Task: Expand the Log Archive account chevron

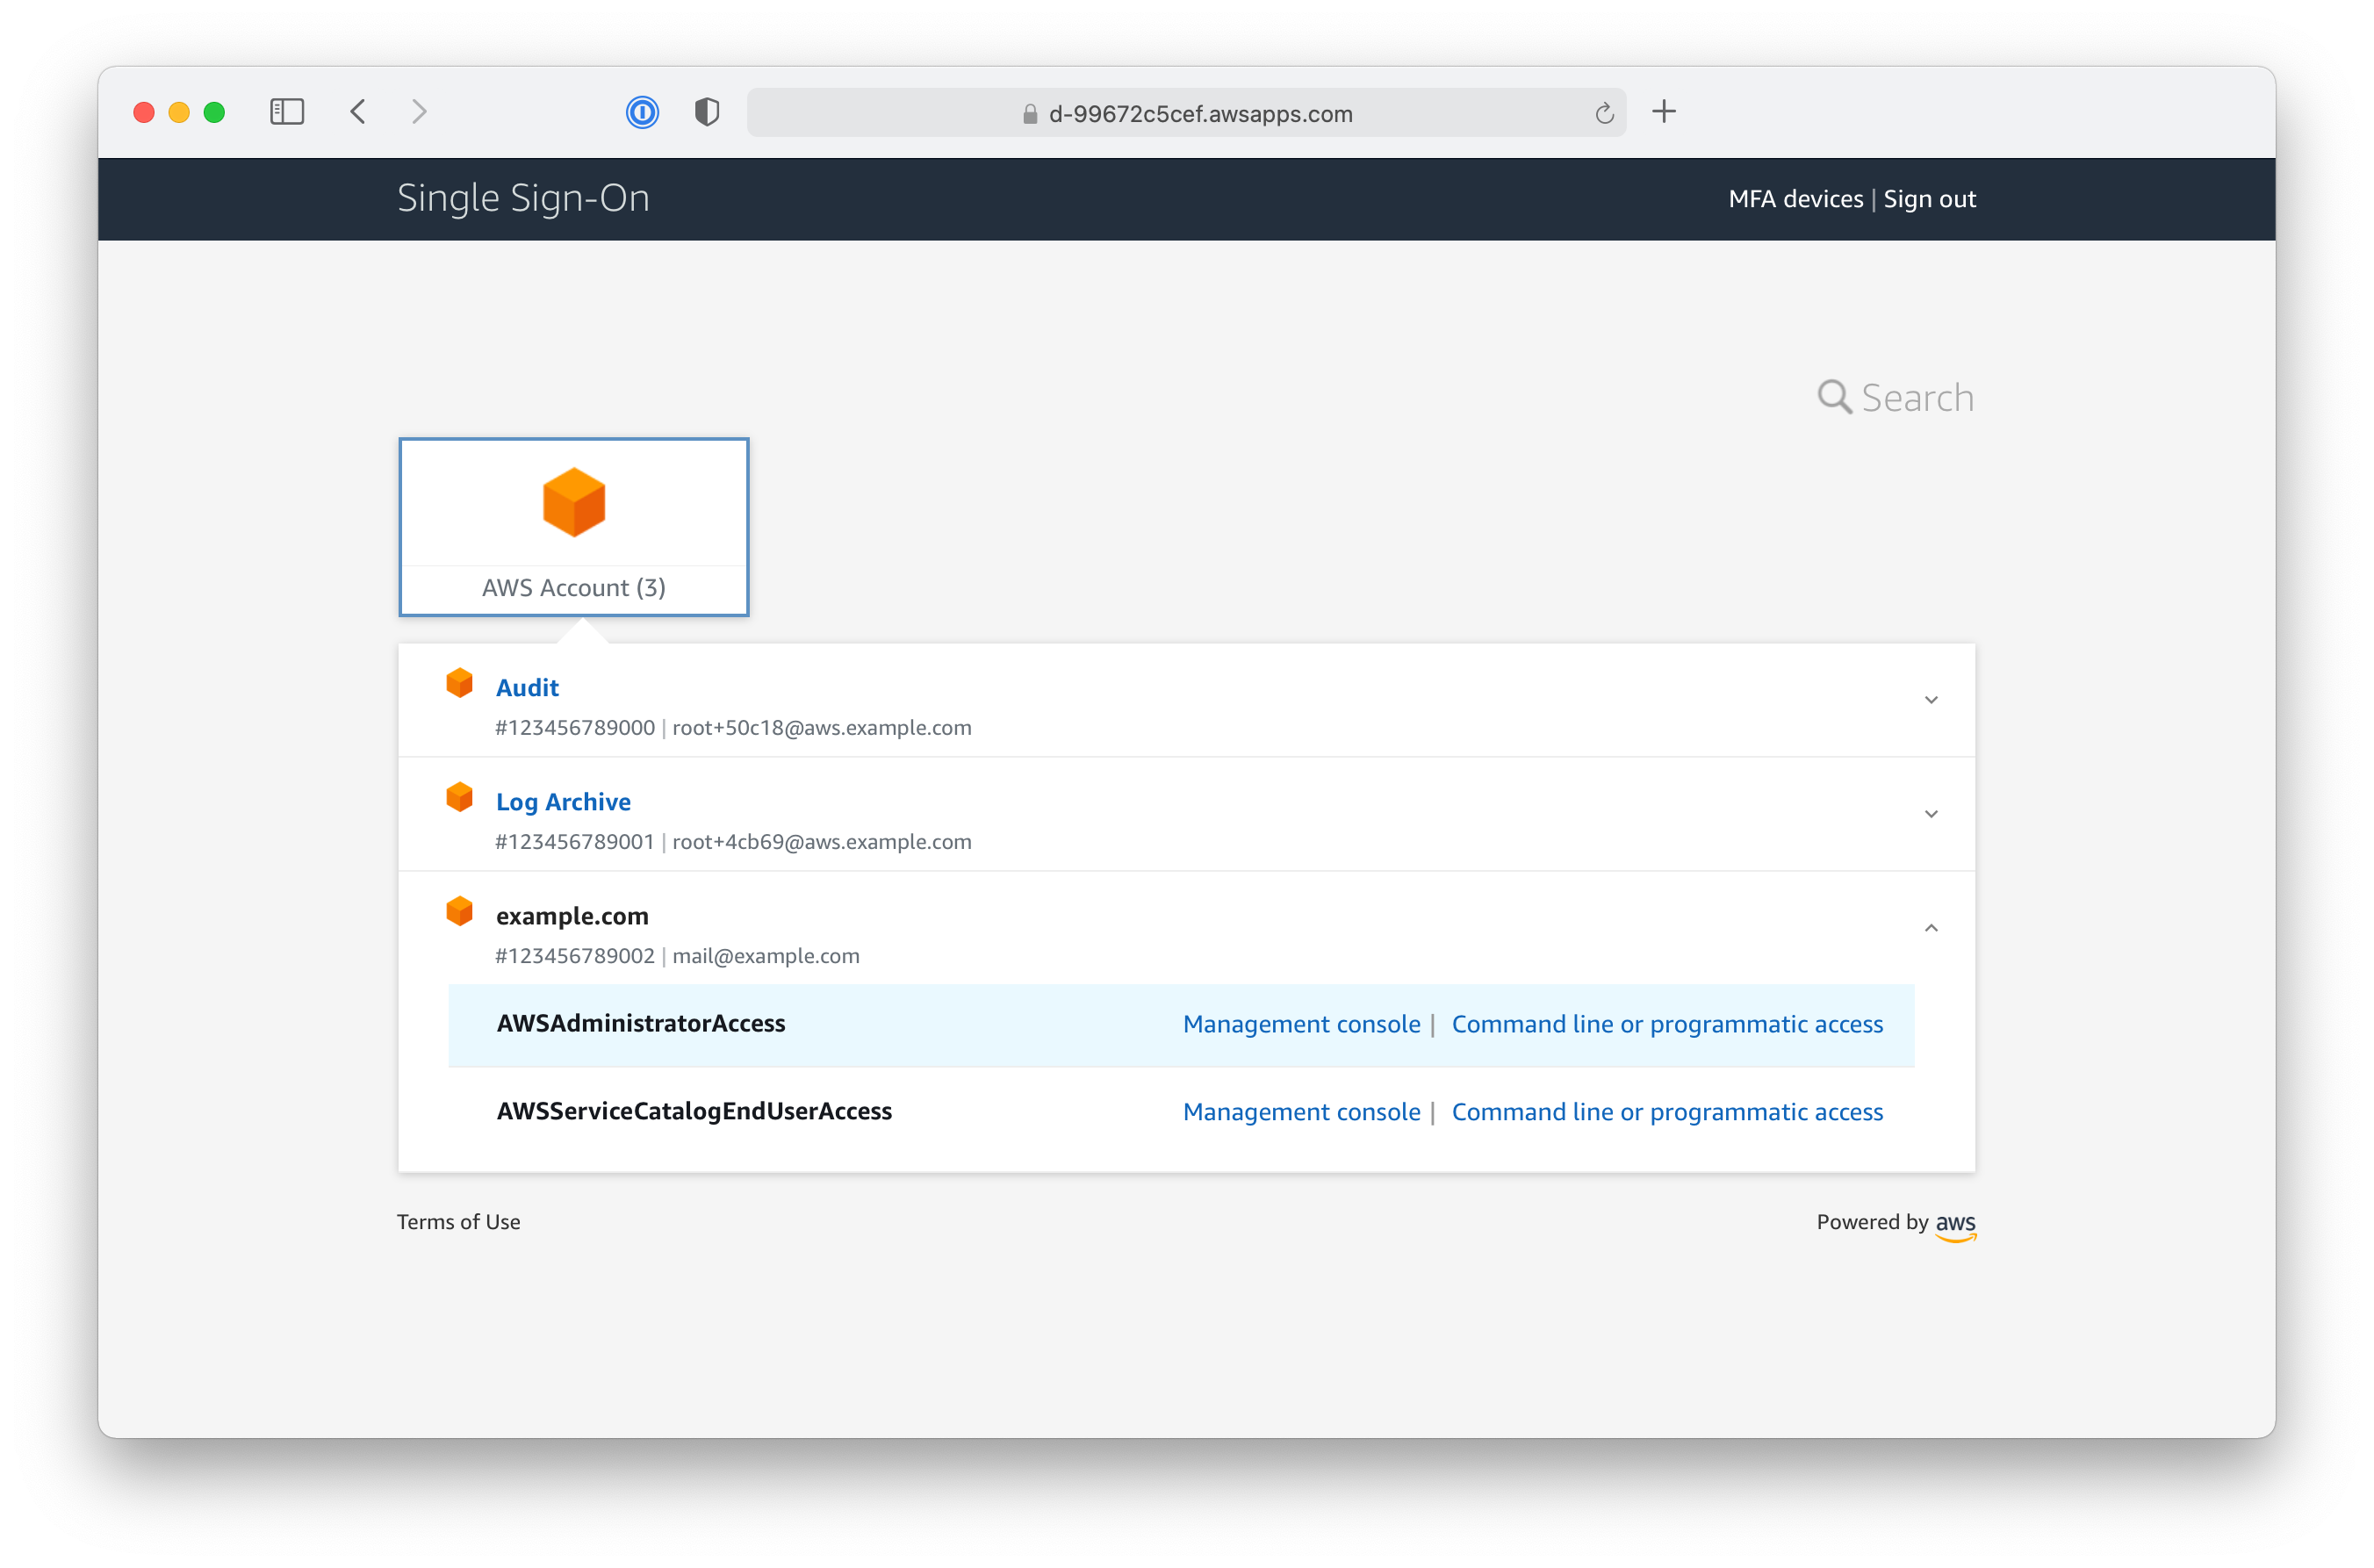Action: [x=1931, y=814]
